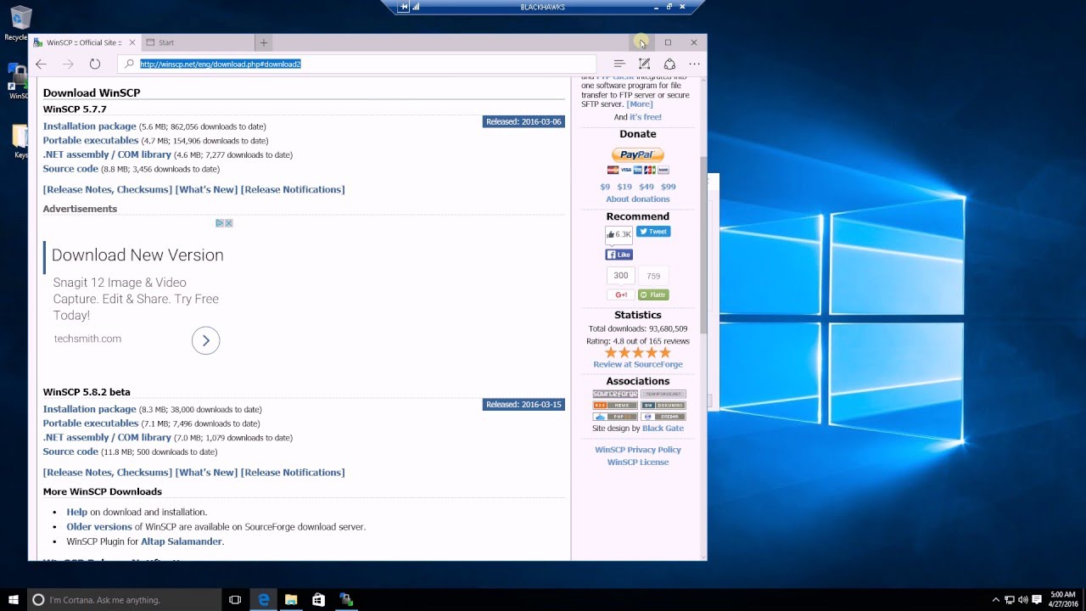Open the About donations link
The height and width of the screenshot is (611, 1086).
pos(638,199)
